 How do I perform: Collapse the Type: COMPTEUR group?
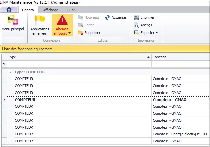pos(11,72)
